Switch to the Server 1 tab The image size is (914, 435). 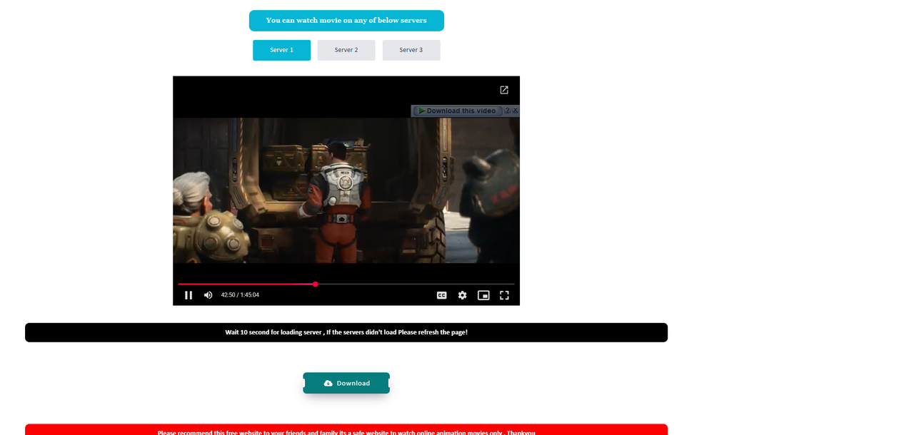281,50
